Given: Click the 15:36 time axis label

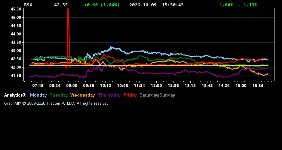Looking at the screenshot, I should pos(258,85).
